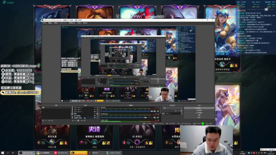Screen dimensions: 276x155
Task: Increase transition duration with stepper up arrow
Action: (x=182, y=113)
